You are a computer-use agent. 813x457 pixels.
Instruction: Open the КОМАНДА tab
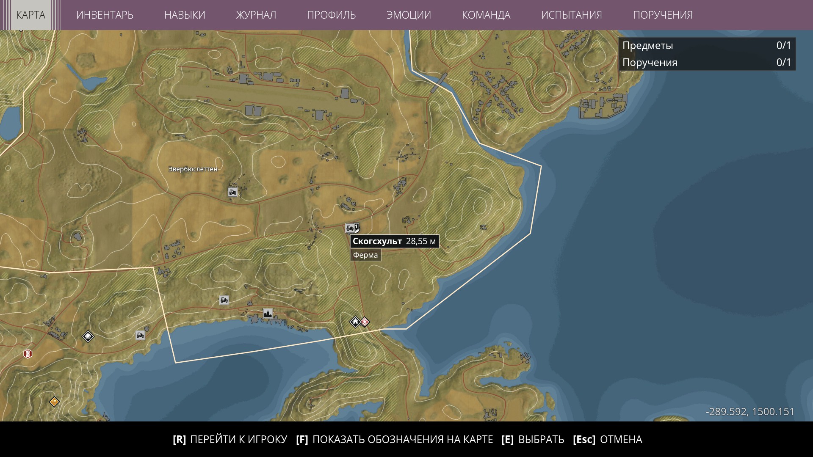(486, 15)
